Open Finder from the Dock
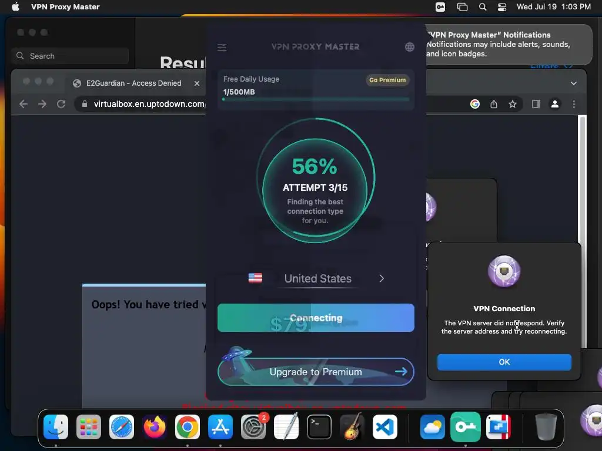 tap(56, 427)
